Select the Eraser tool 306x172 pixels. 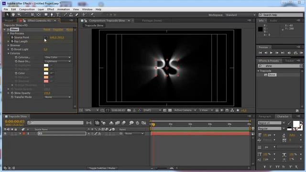76,15
